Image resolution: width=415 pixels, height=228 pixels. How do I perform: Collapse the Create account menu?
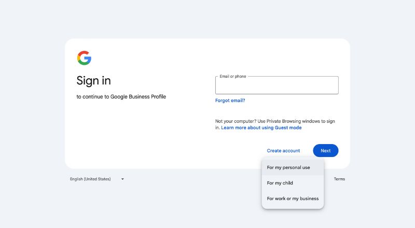click(283, 151)
